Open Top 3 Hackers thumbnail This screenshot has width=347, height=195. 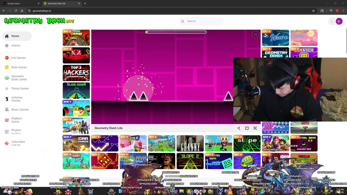[76, 73]
